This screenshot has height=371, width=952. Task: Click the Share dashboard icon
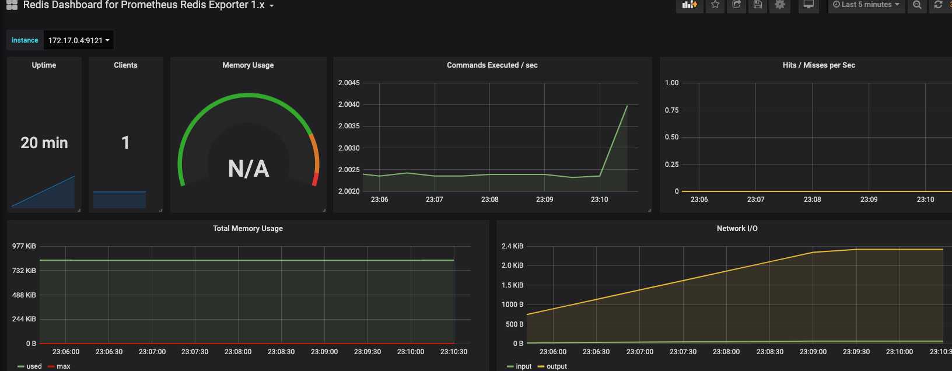(x=736, y=5)
